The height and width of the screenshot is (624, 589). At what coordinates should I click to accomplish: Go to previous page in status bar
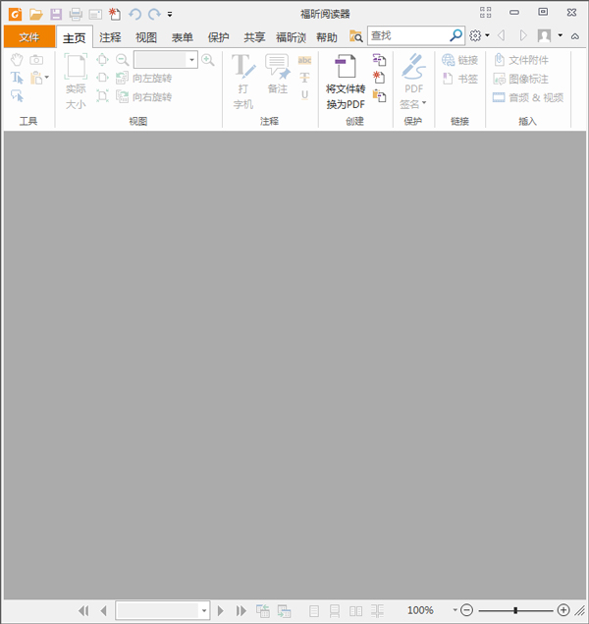[x=104, y=610]
